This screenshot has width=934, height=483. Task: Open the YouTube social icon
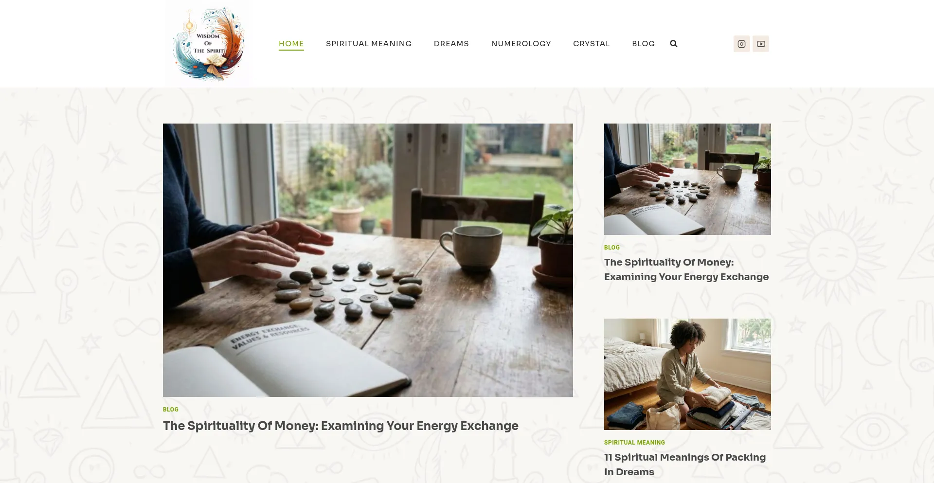(x=761, y=44)
